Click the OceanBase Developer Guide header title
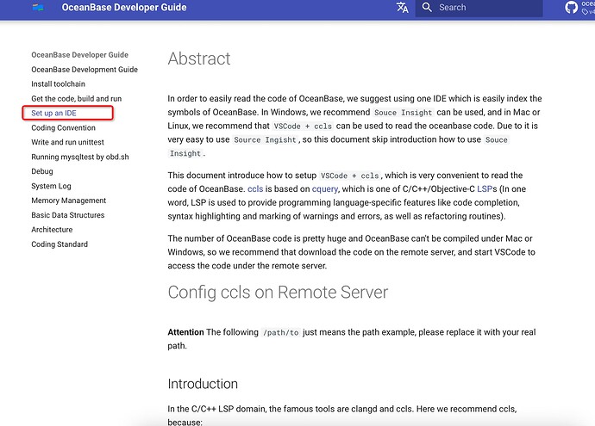The width and height of the screenshot is (595, 426). click(124, 7)
